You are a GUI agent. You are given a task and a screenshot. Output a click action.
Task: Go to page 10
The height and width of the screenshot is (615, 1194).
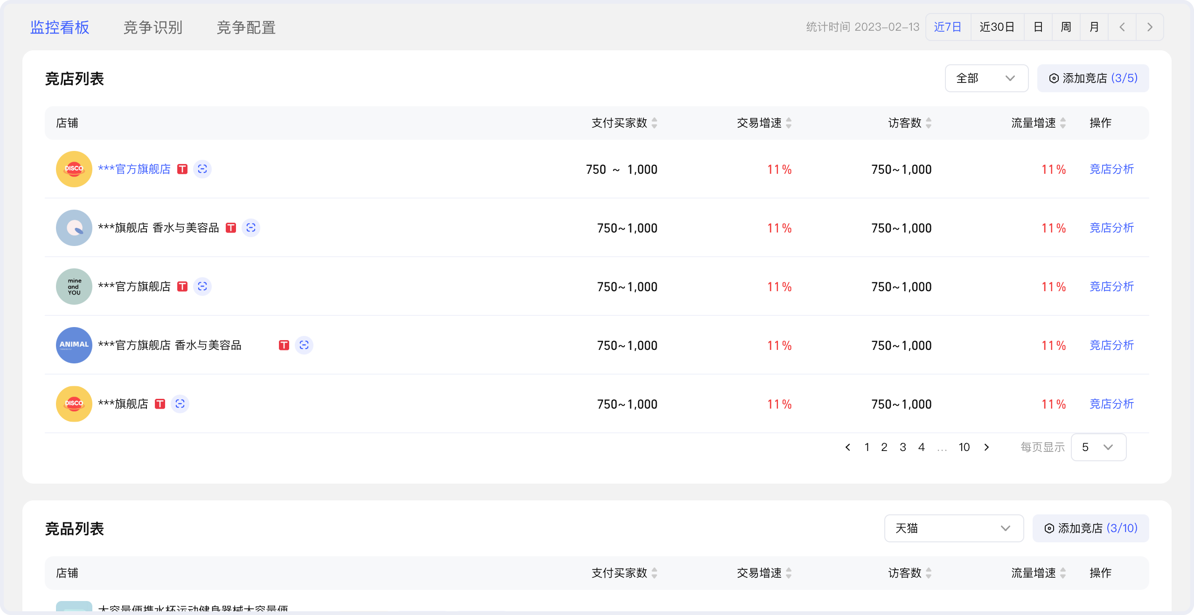(x=965, y=447)
